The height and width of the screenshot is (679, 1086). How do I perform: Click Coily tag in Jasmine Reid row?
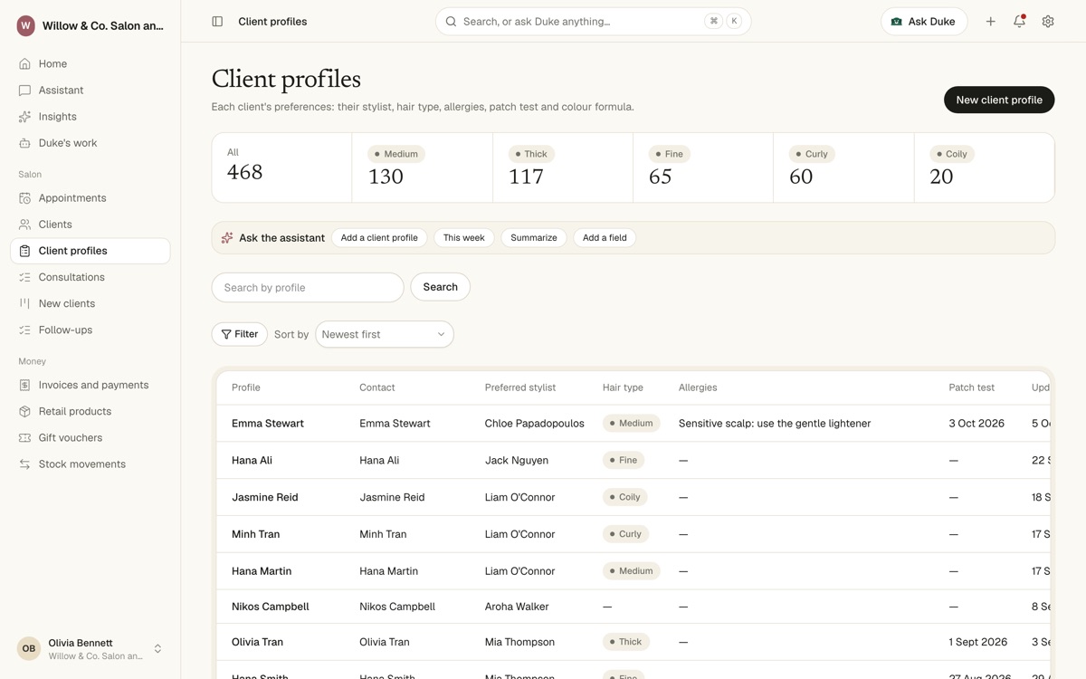(x=625, y=497)
